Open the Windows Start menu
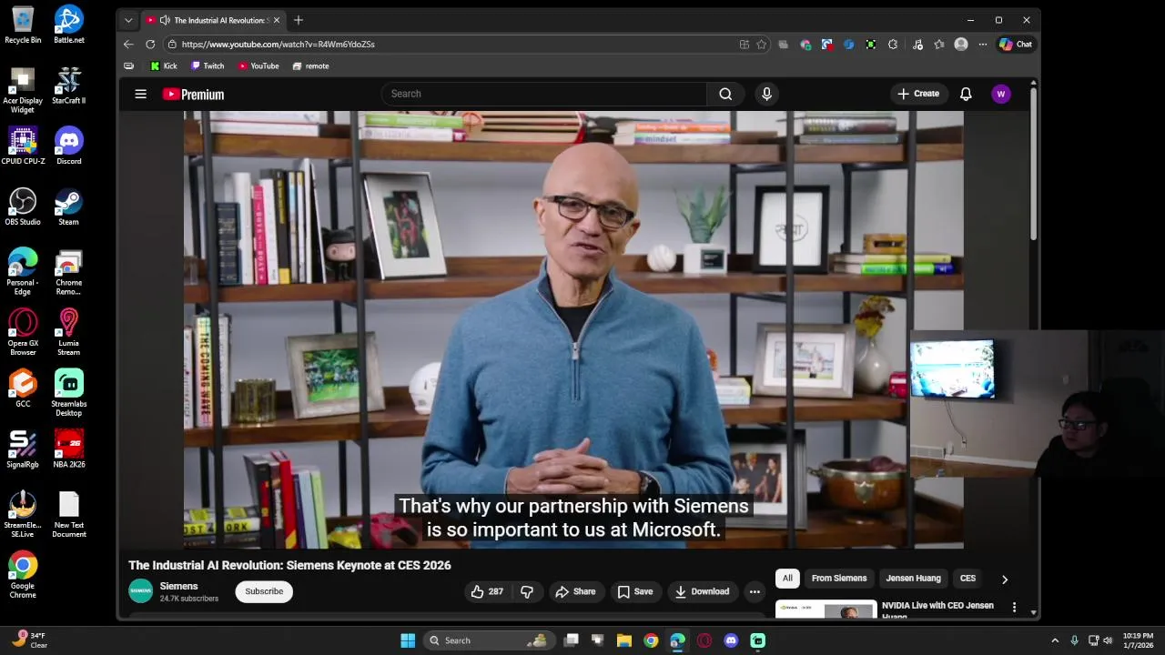 tap(408, 640)
